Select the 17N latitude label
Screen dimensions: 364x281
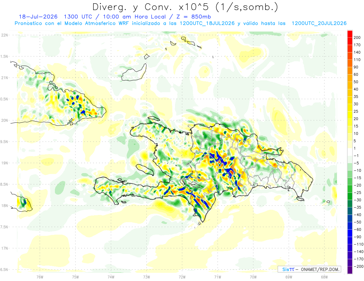(4, 248)
